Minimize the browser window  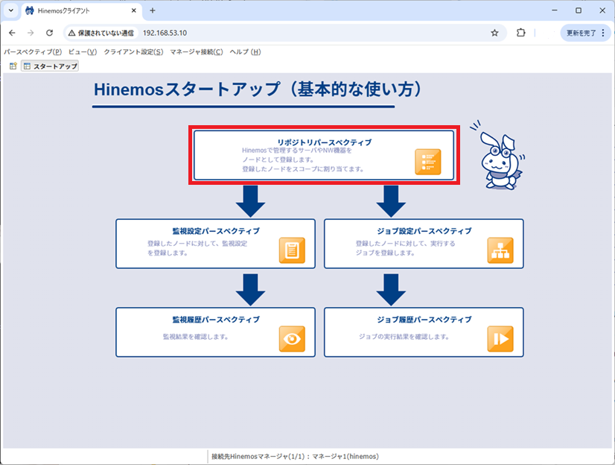pos(555,10)
